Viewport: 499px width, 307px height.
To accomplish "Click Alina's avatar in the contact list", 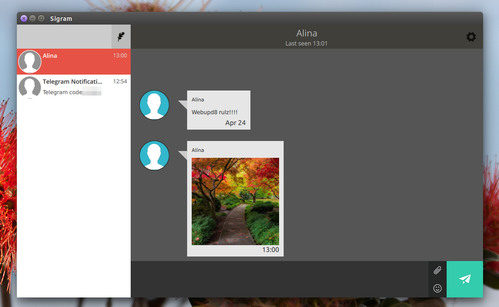I will coord(30,62).
